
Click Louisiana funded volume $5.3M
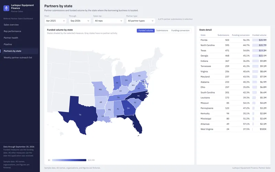pos(263,98)
